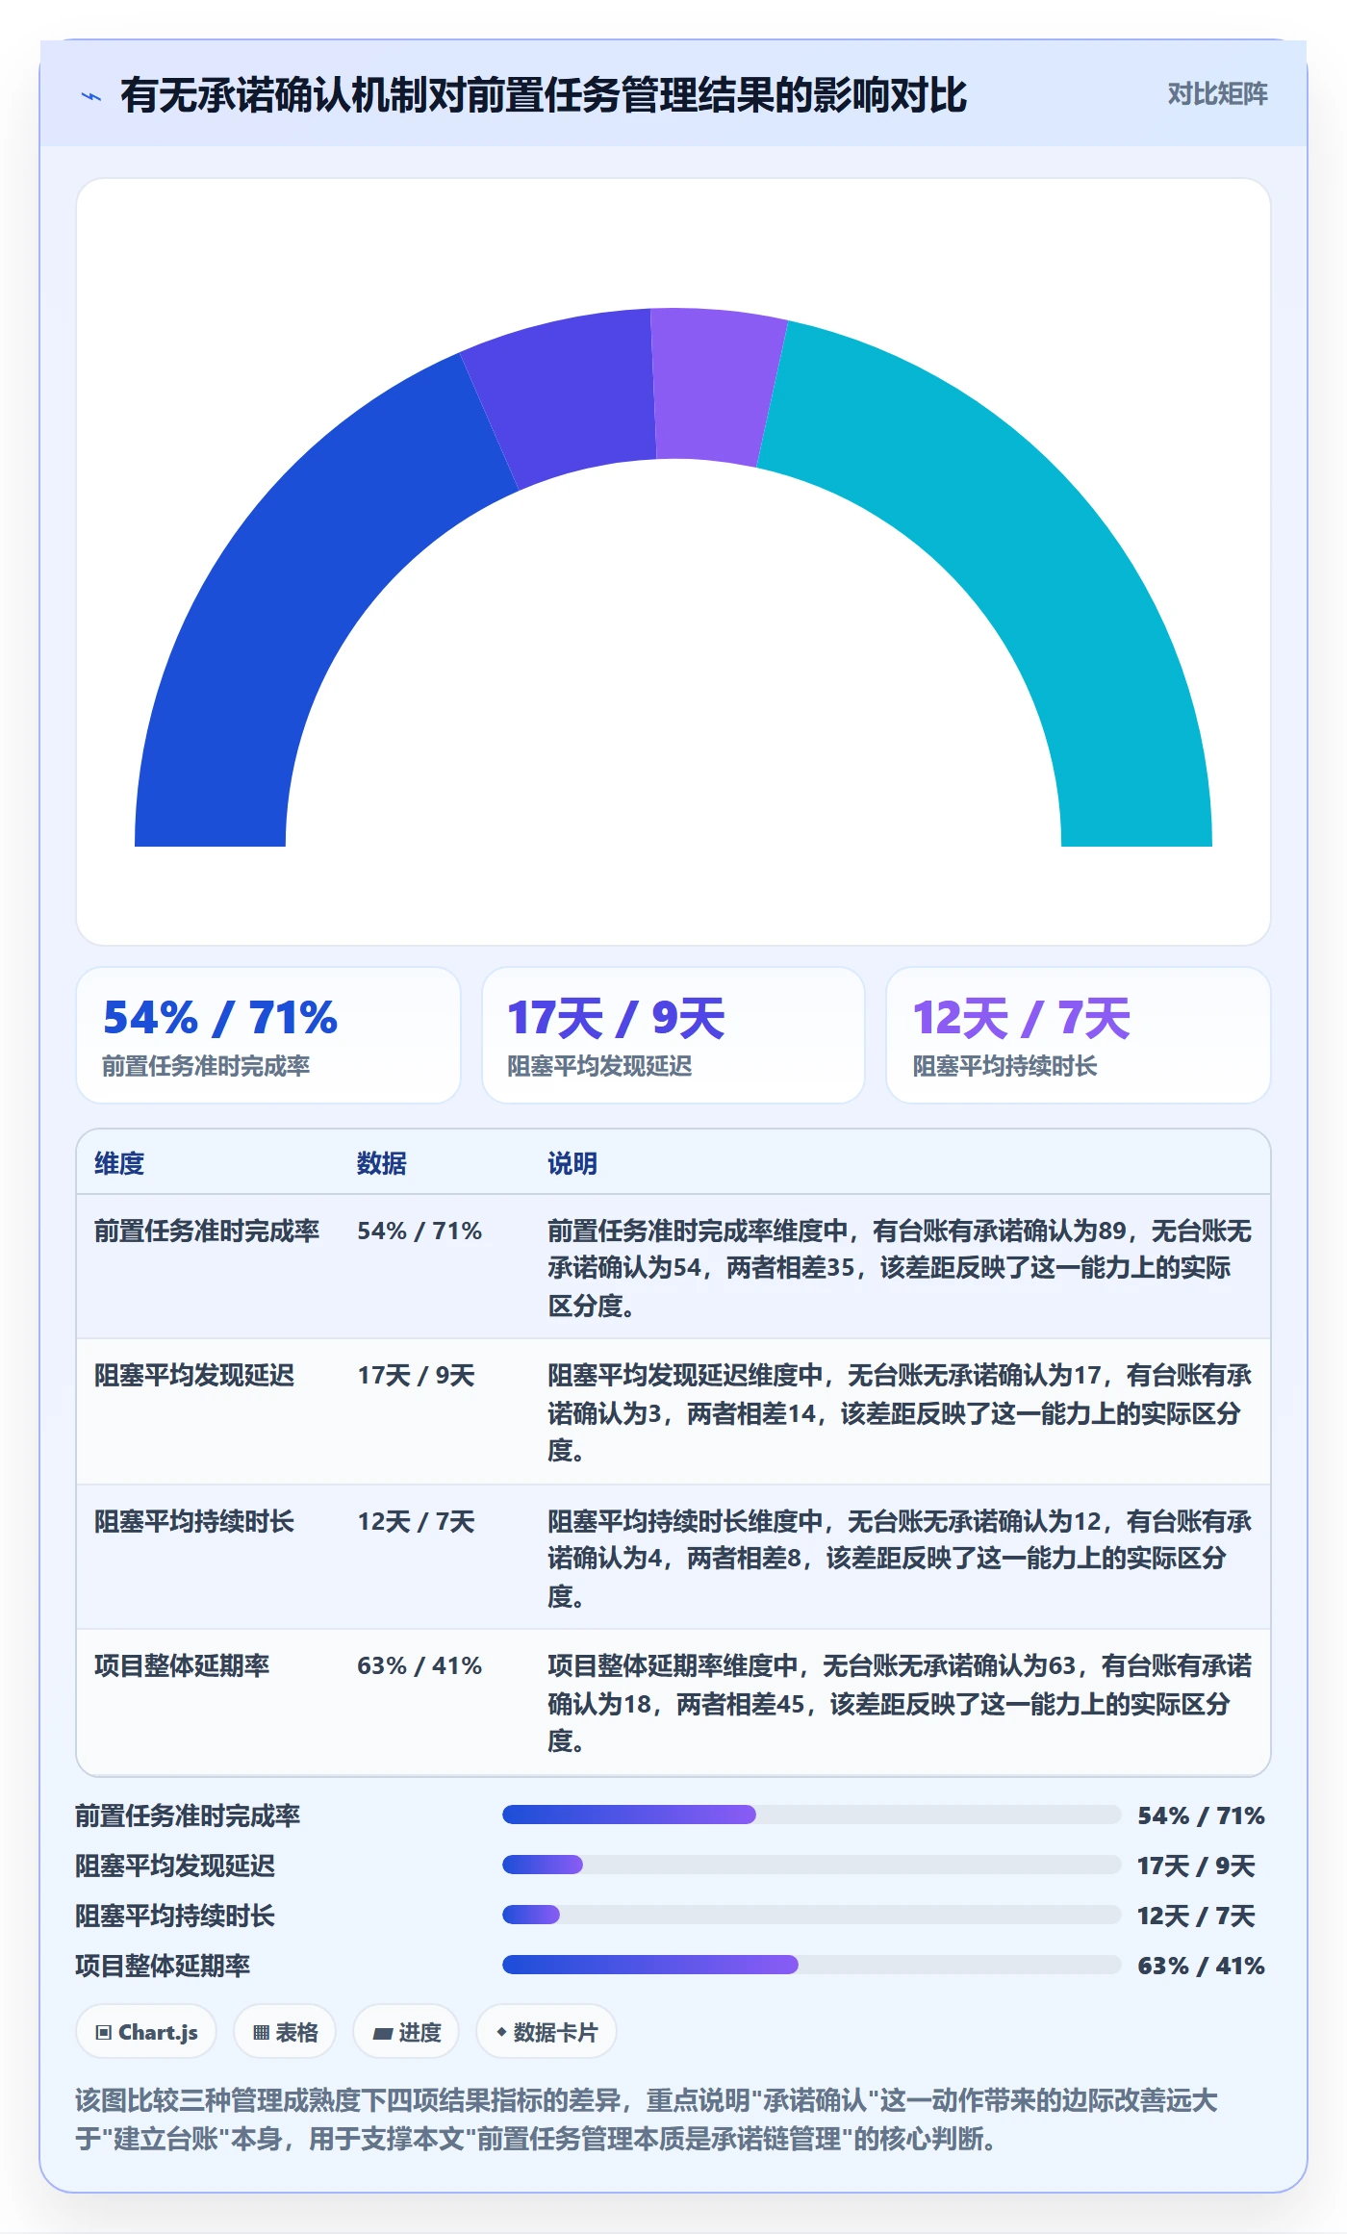Click the progress bar for 阻塞平均持续时长
Screen dimensions: 1347x2234
[x=811, y=1915]
